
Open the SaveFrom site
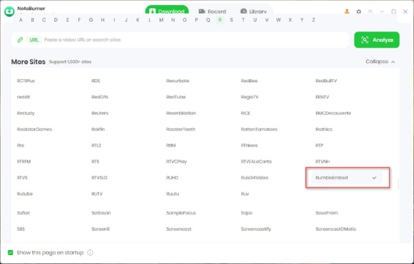(x=327, y=213)
